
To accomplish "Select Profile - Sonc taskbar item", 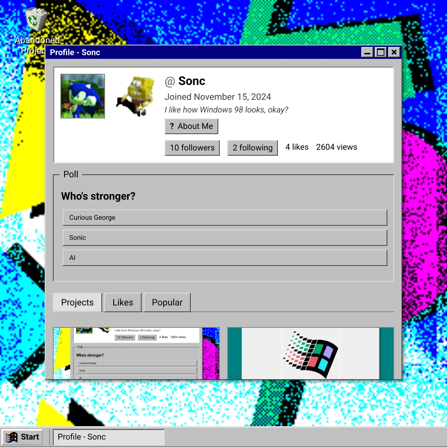I will [109, 437].
